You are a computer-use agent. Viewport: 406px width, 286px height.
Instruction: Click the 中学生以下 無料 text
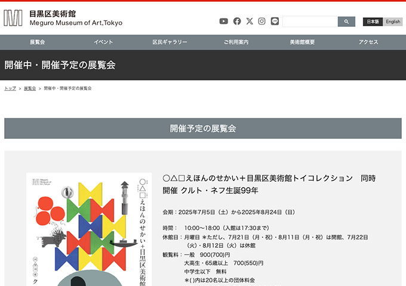click(x=205, y=272)
